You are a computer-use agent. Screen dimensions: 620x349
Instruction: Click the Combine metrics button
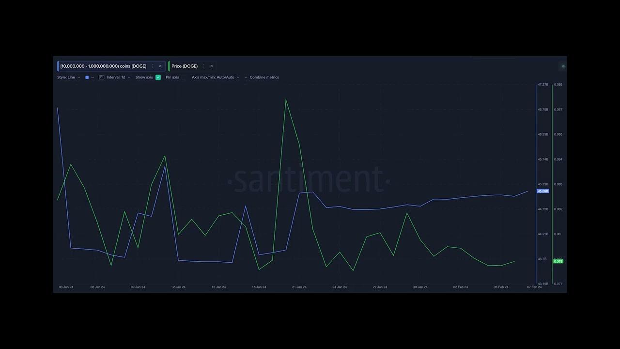coord(262,77)
